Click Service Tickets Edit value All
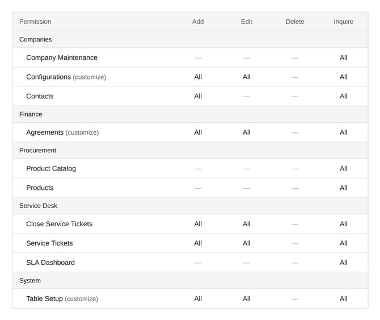Viewport: 380px width, 320px height. pos(247,243)
